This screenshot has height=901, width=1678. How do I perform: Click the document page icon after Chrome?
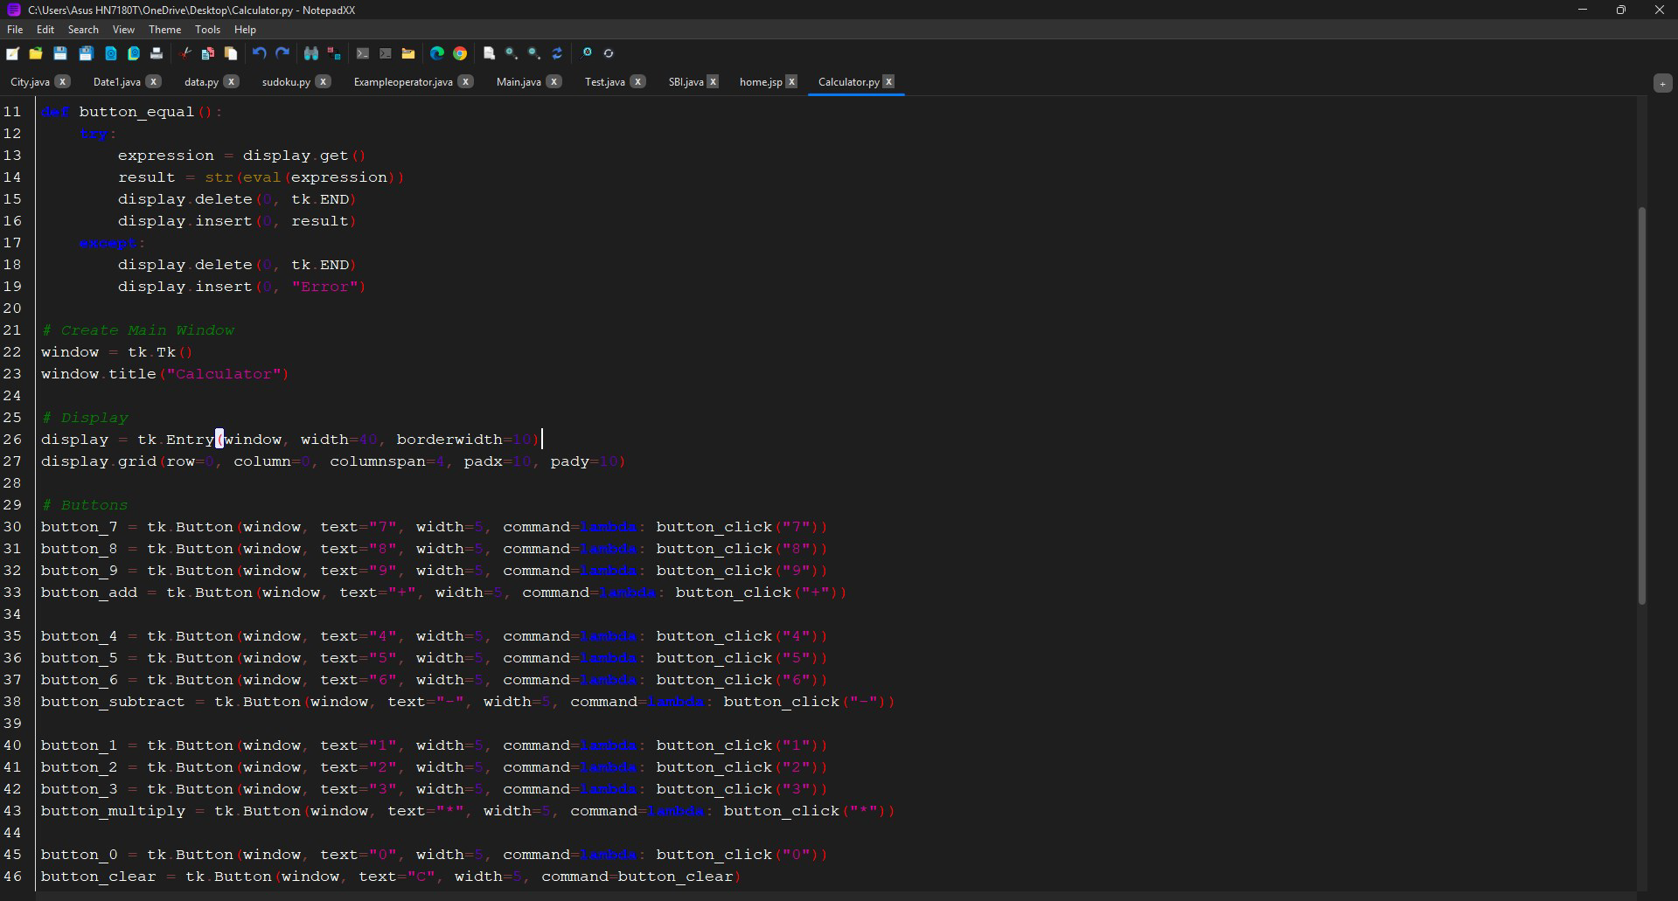pyautogui.click(x=489, y=53)
